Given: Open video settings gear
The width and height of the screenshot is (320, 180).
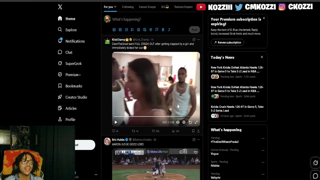Looking at the screenshot, I should pyautogui.click(x=184, y=122).
